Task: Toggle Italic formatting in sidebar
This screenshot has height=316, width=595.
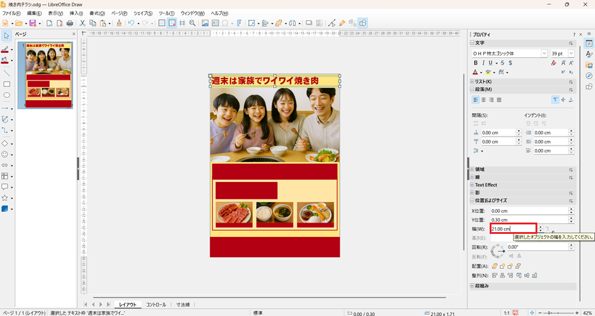Action: [x=483, y=63]
